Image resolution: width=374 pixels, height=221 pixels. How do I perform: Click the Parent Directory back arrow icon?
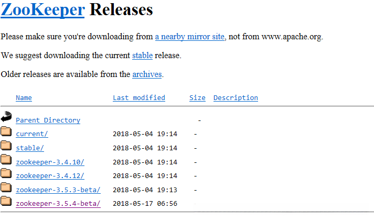[6, 117]
